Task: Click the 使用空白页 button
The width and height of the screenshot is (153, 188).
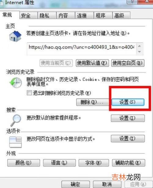Action: 128,63
